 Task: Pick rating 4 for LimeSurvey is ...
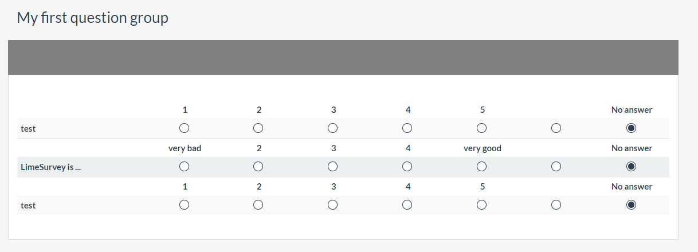coord(407,167)
